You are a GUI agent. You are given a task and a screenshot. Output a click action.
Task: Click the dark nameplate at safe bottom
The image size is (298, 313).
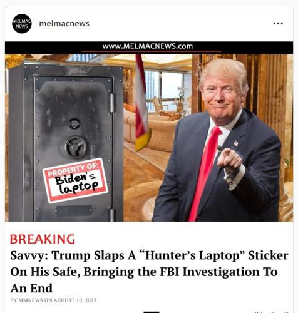point(74,211)
